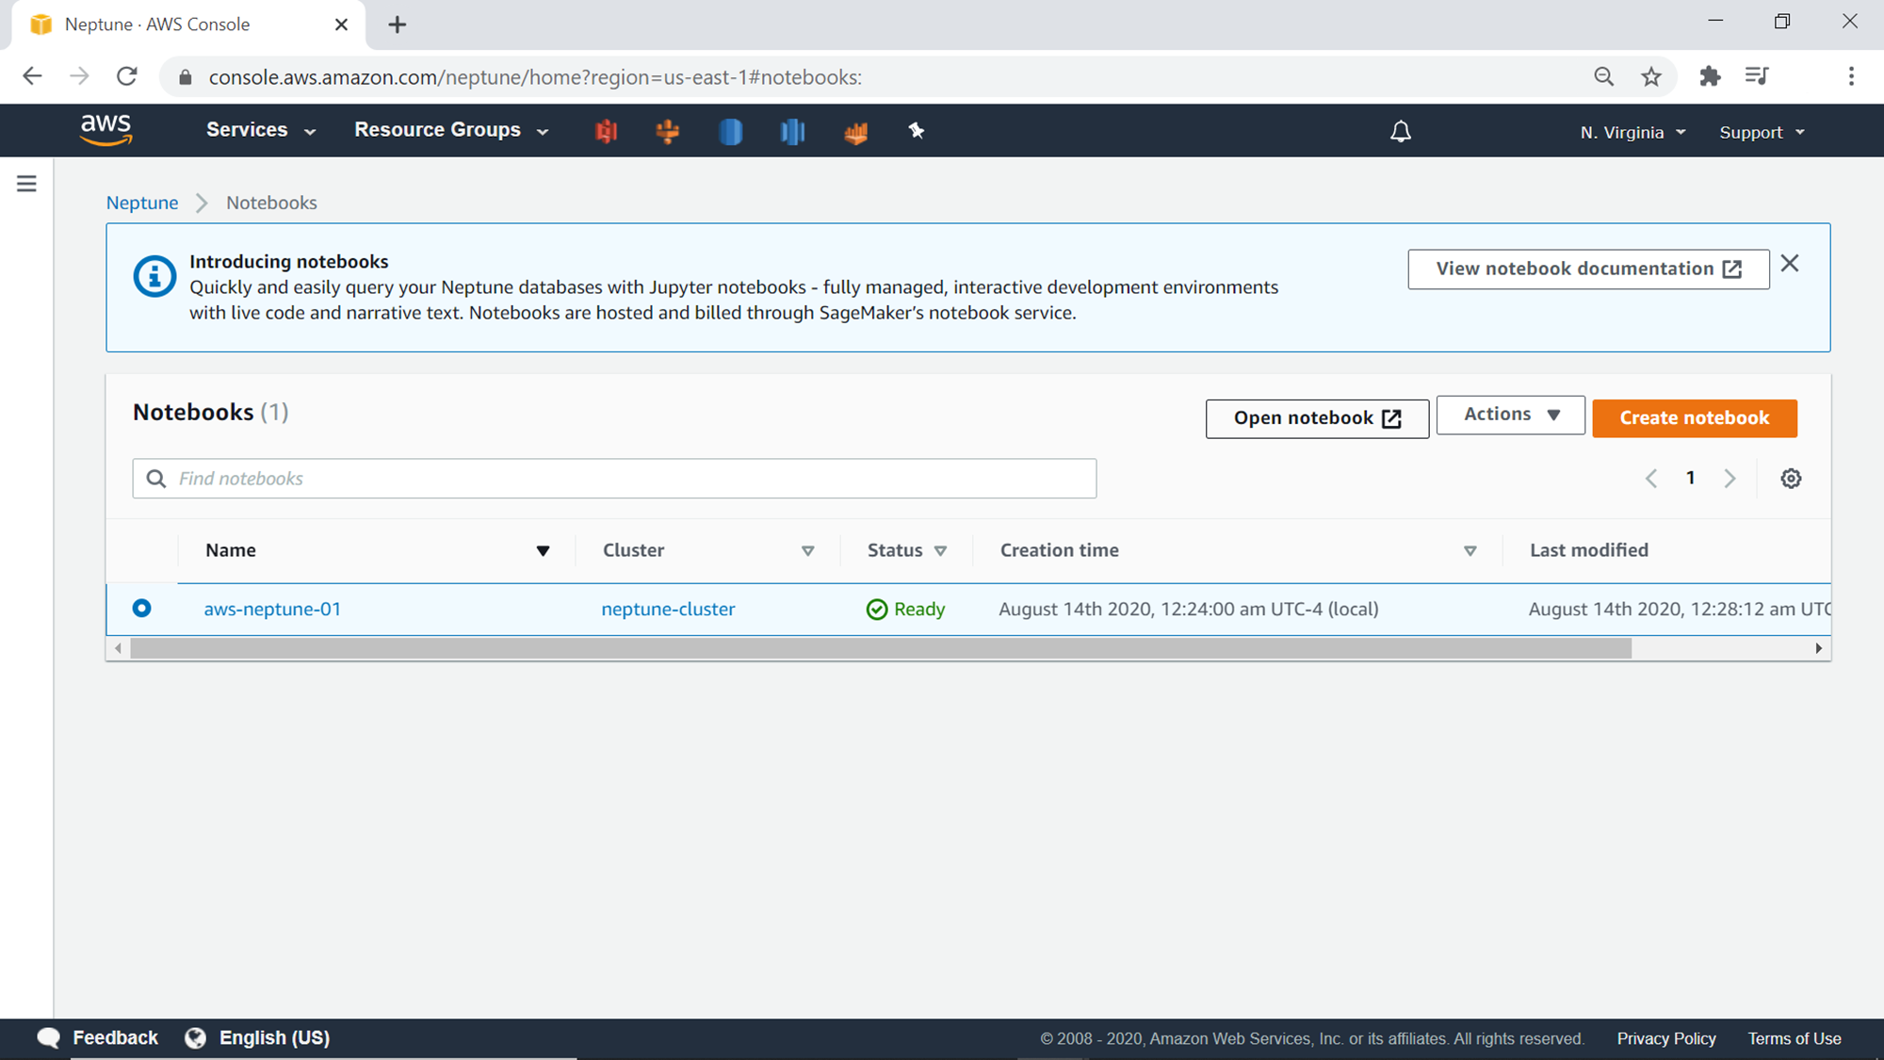Click the horizontal table scrollbar
1884x1060 pixels.
[x=880, y=648]
